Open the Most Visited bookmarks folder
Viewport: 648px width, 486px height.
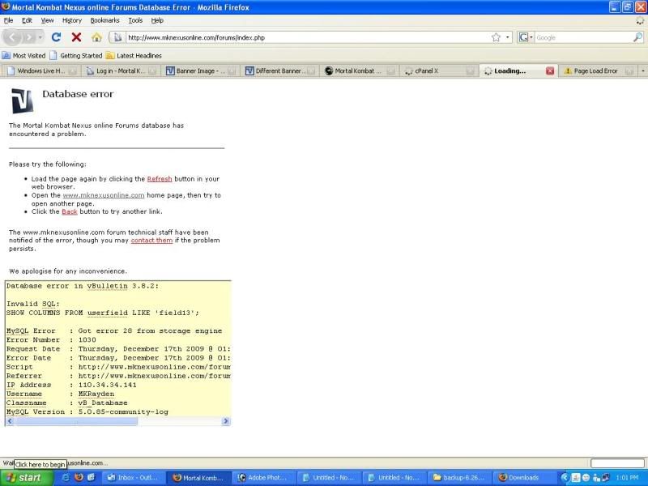(x=24, y=55)
